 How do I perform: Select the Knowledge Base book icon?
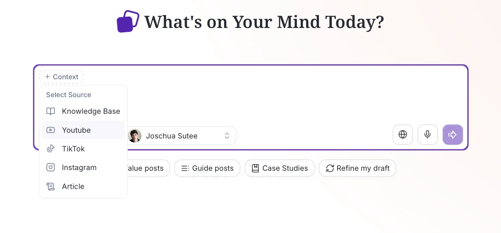pos(50,111)
